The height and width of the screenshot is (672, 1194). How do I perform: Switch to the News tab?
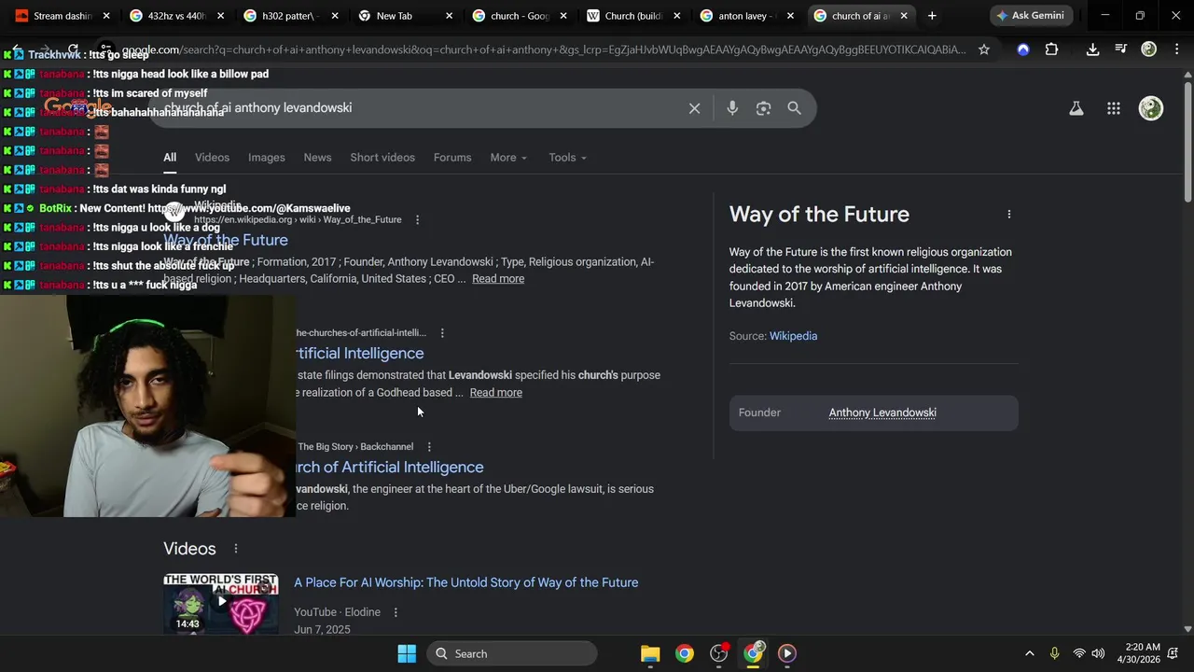coord(317,158)
